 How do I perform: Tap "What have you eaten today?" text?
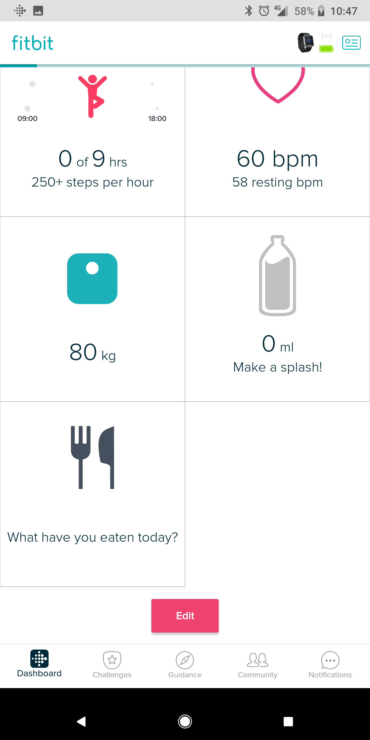click(92, 537)
